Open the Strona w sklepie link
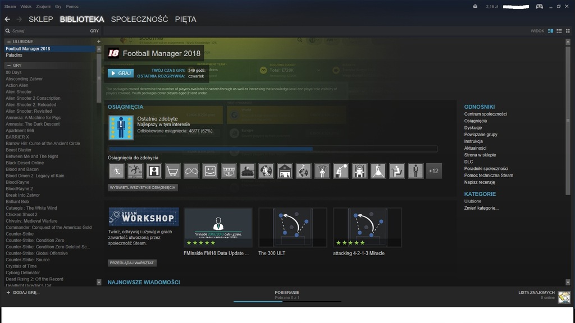Viewport: 575px width, 323px height. pos(480,155)
